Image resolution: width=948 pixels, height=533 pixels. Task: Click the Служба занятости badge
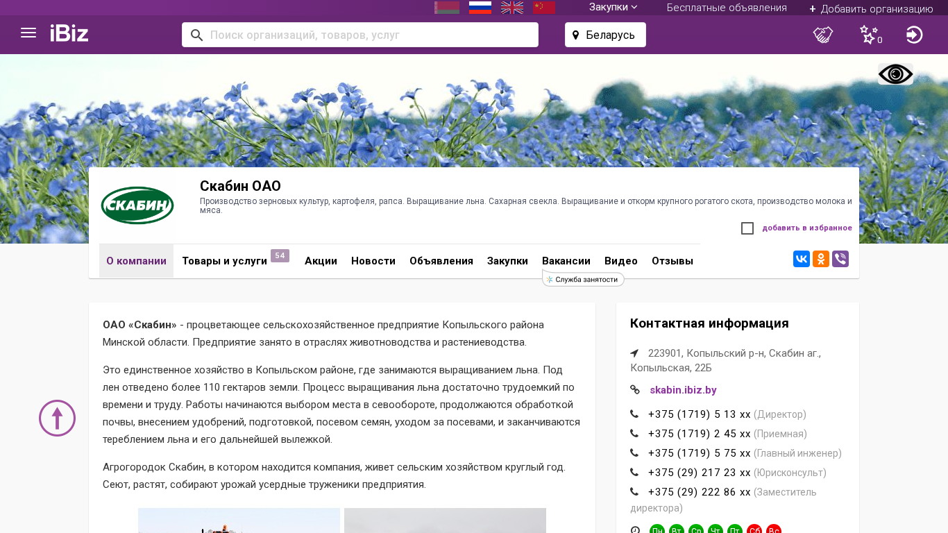[583, 280]
